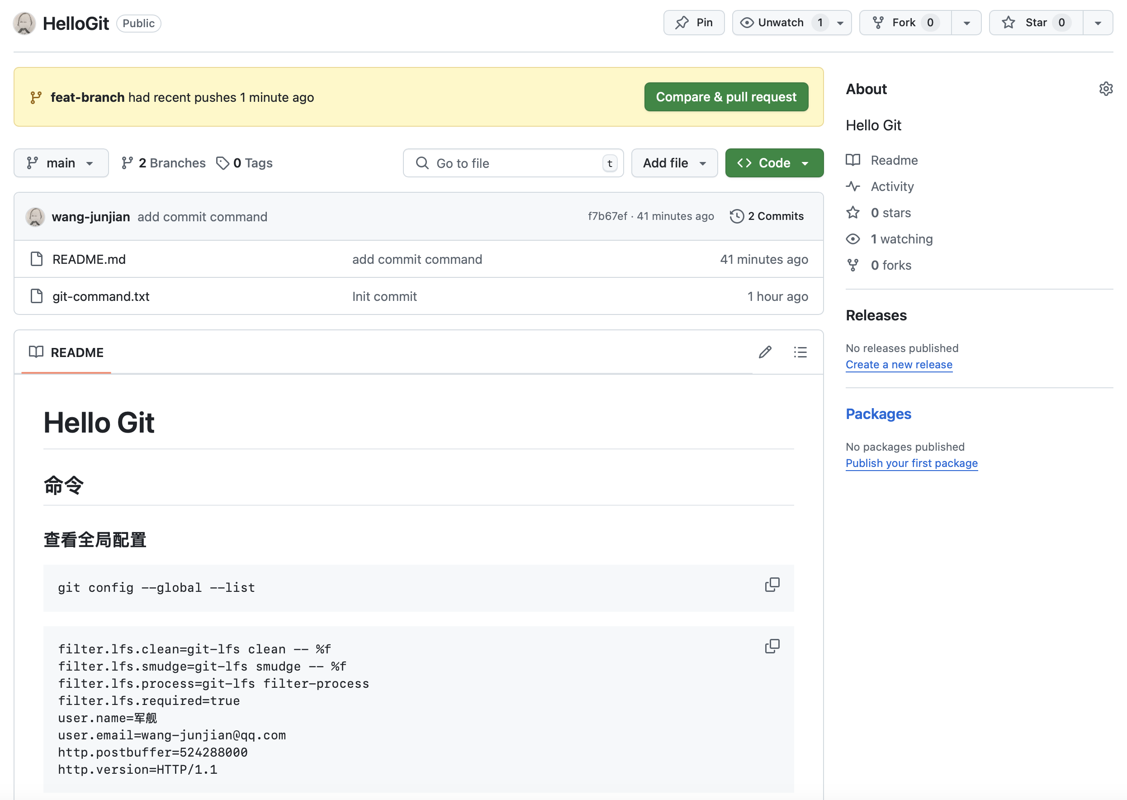Screen dimensions: 1127x800
Task: Click the wang-junjian avatar in commit row
Action: click(x=35, y=217)
